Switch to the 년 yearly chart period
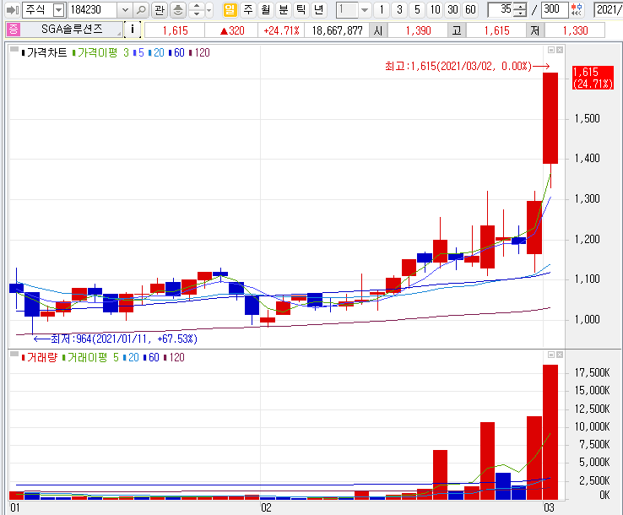This screenshot has height=515, width=623. coord(318,9)
